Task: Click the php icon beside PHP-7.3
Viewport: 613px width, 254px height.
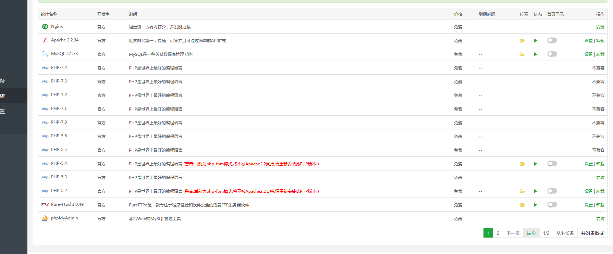Action: (45, 81)
